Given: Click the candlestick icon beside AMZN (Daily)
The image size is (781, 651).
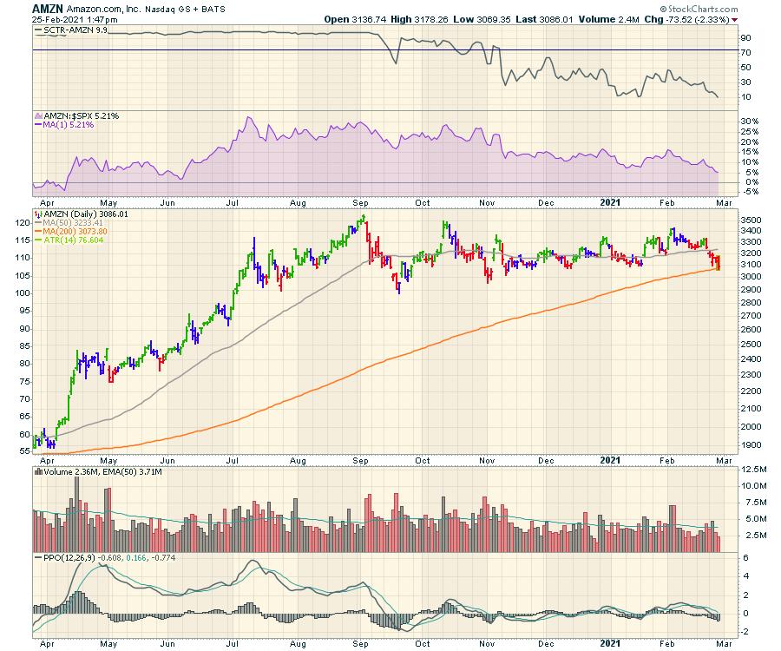Looking at the screenshot, I should pos(36,214).
